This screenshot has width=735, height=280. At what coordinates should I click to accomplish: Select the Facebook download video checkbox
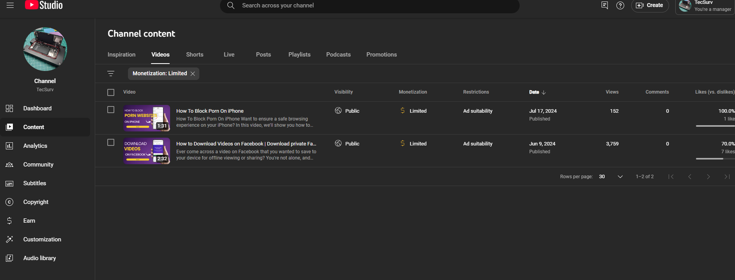(x=111, y=142)
